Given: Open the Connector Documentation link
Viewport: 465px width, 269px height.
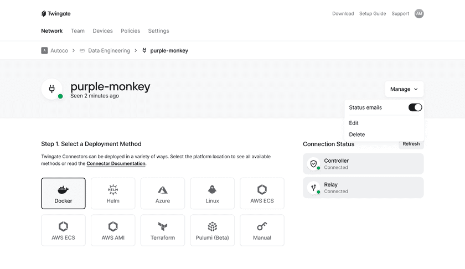Looking at the screenshot, I should pyautogui.click(x=116, y=163).
